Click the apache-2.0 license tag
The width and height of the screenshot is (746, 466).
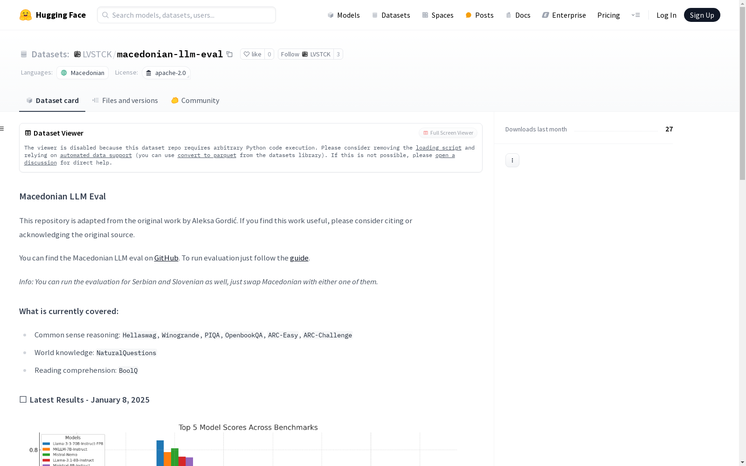pos(166,73)
